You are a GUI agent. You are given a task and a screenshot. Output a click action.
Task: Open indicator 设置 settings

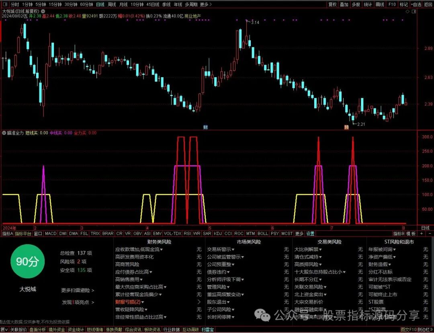click(310, 234)
